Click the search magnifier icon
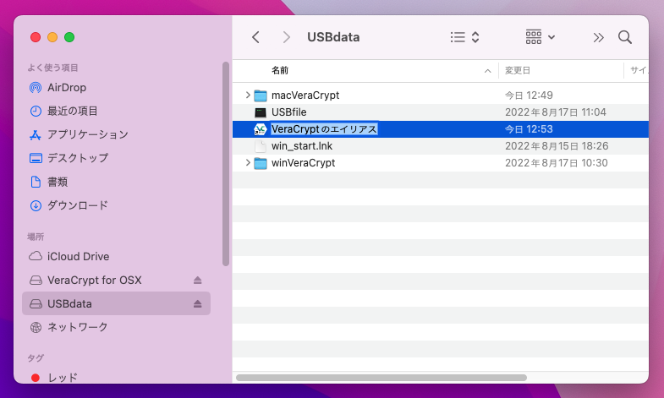 [x=625, y=37]
